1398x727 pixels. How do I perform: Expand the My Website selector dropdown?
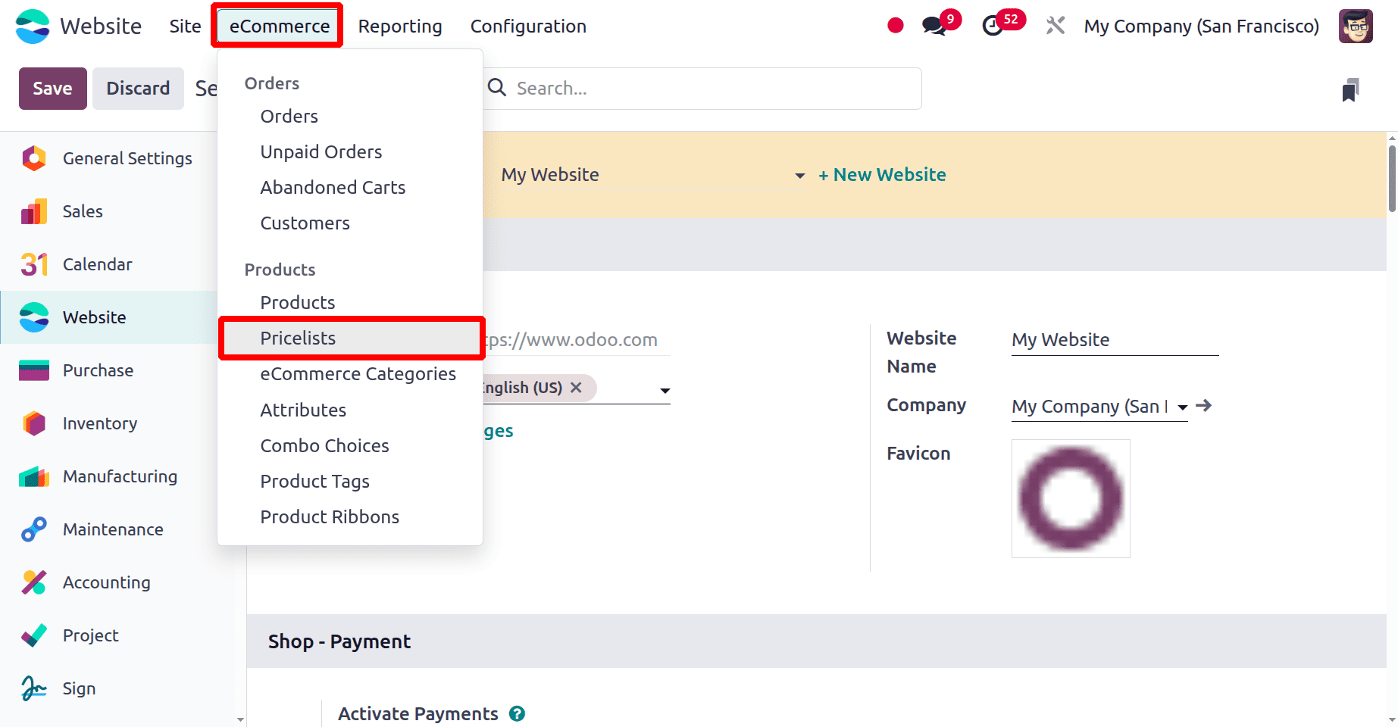tap(799, 176)
